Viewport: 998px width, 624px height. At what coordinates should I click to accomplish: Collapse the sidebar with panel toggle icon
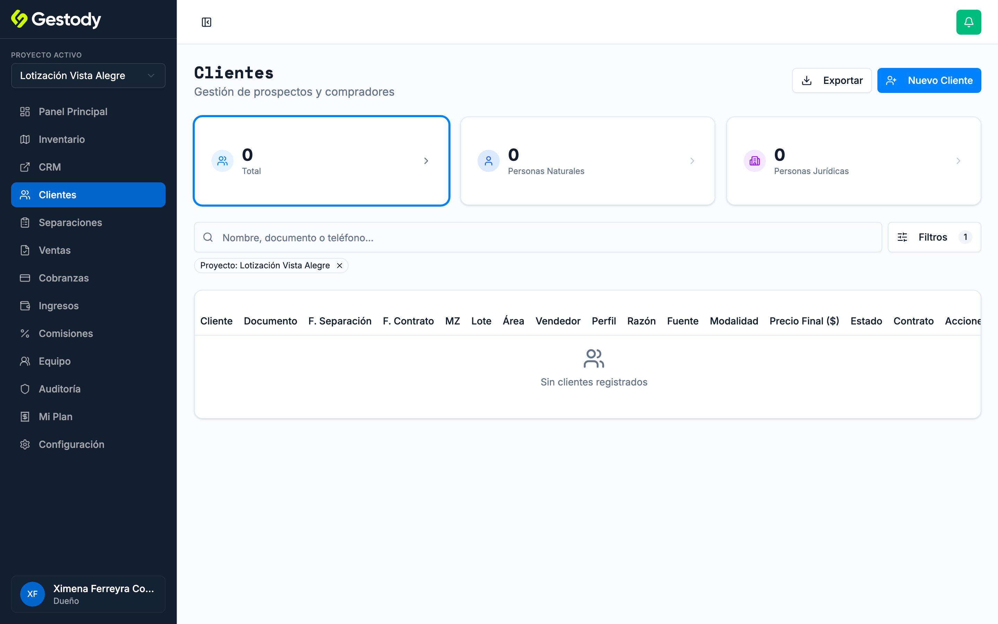(206, 22)
